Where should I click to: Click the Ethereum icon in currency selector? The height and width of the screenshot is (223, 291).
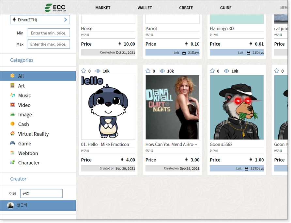pos(14,20)
